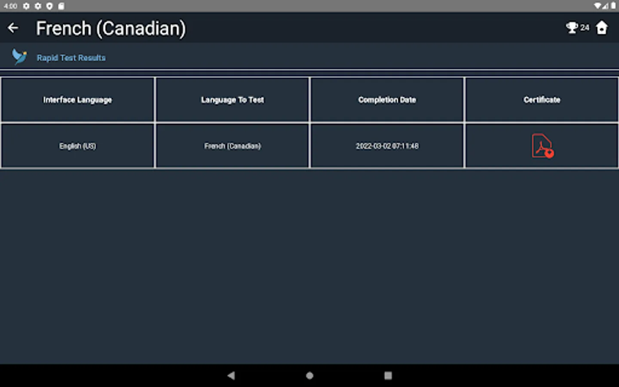Click the Interface Language column header
This screenshot has width=619, height=387.
[77, 100]
